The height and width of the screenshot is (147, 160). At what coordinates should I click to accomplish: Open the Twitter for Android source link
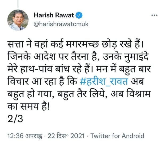117,136
